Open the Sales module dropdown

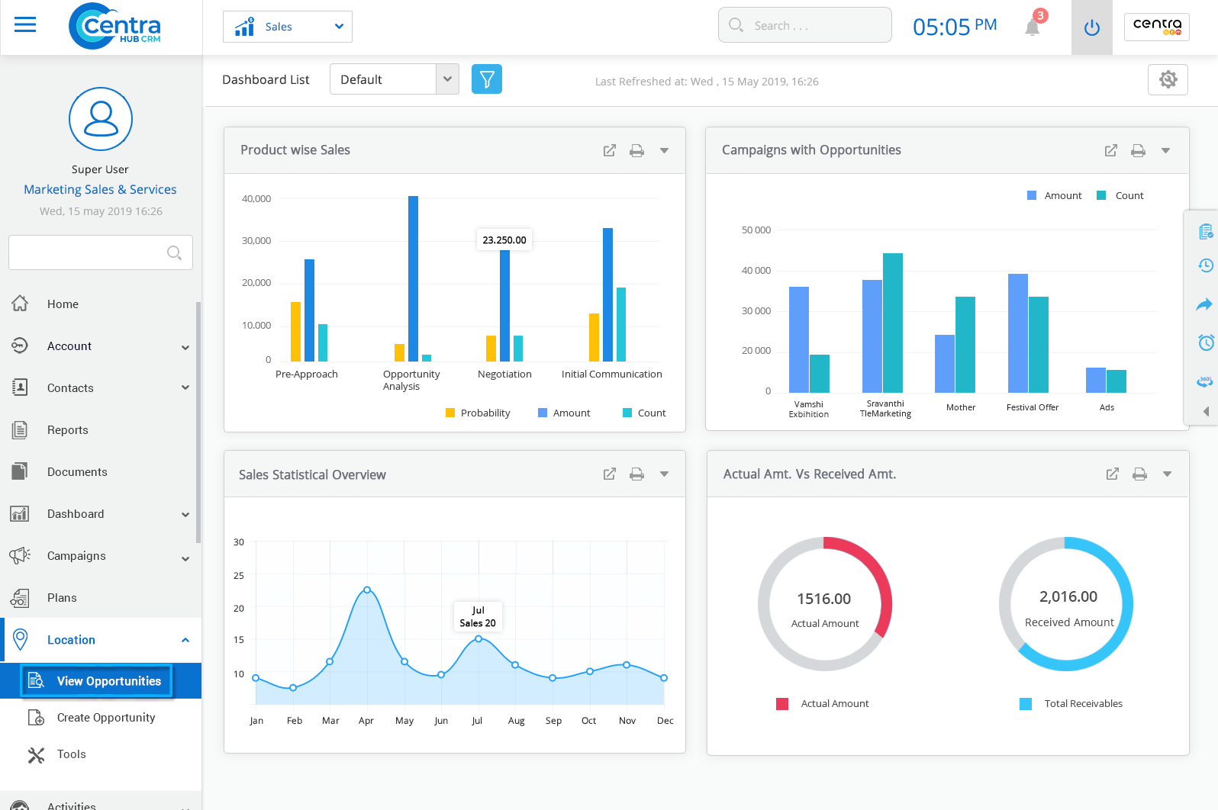288,27
